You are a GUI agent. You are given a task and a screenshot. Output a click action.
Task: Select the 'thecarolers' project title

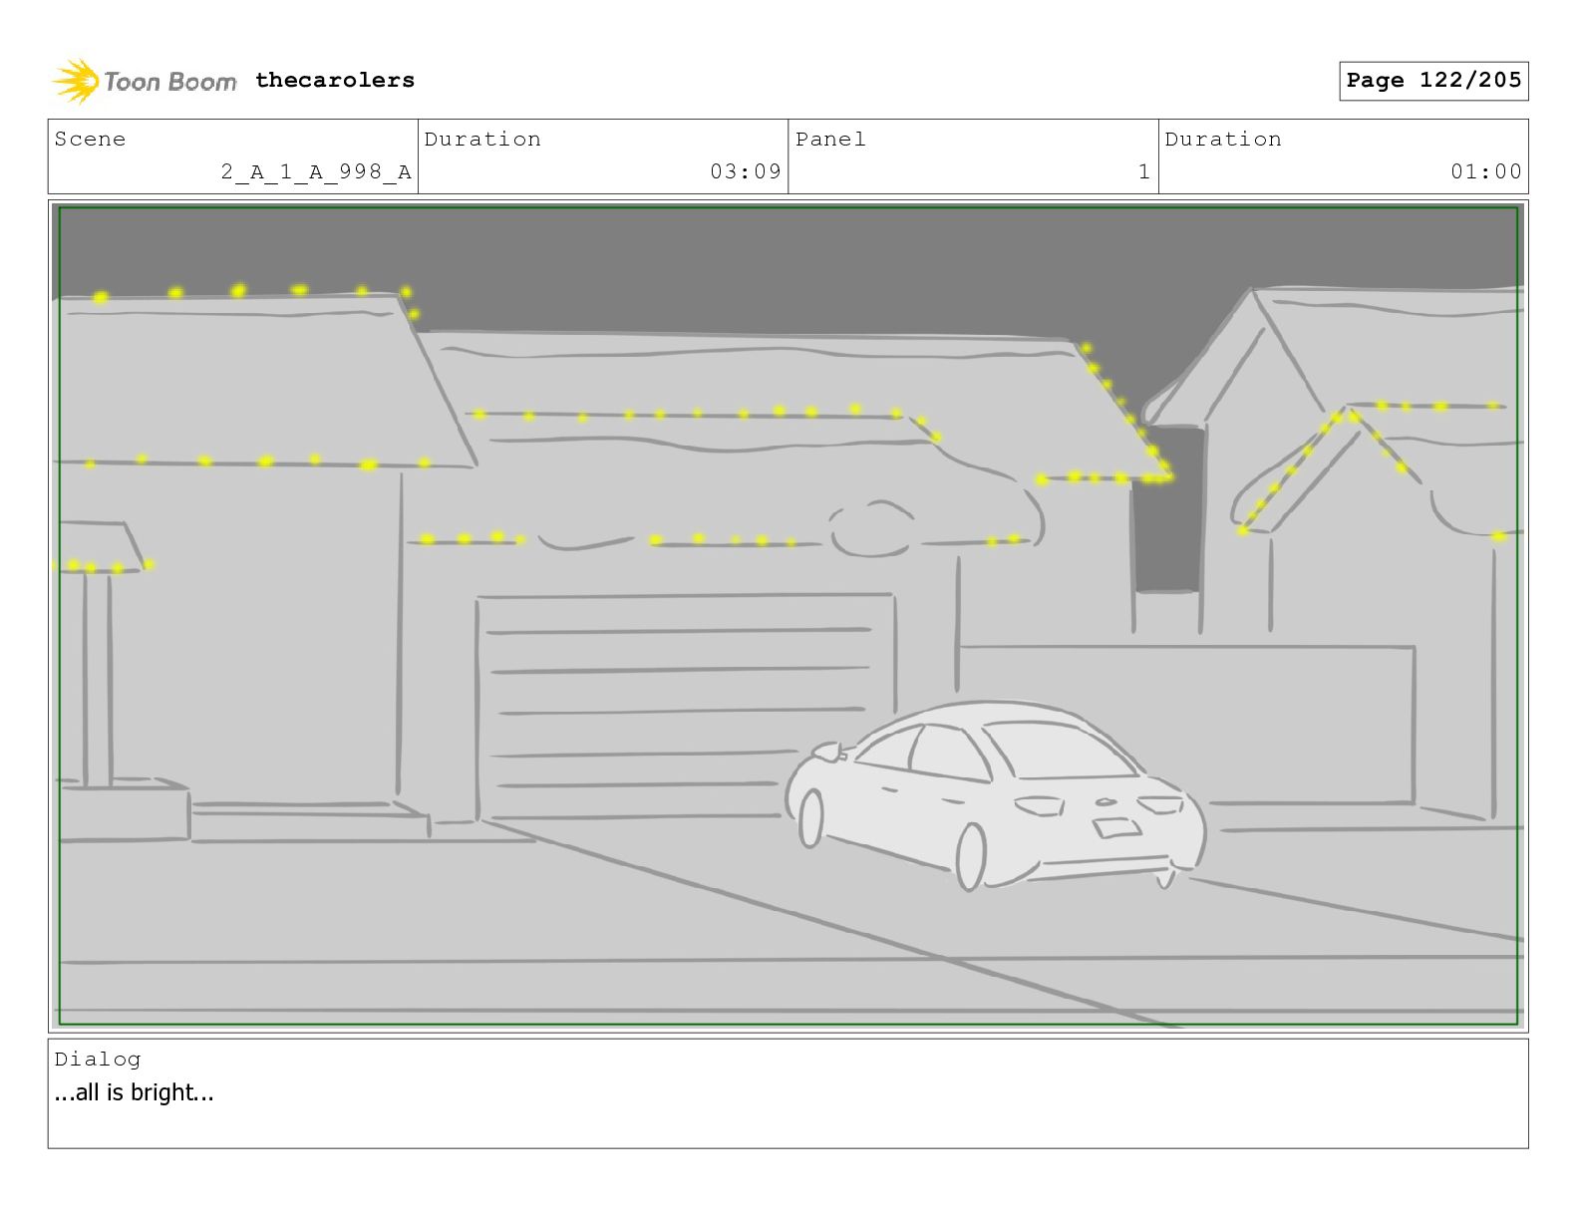(x=334, y=81)
